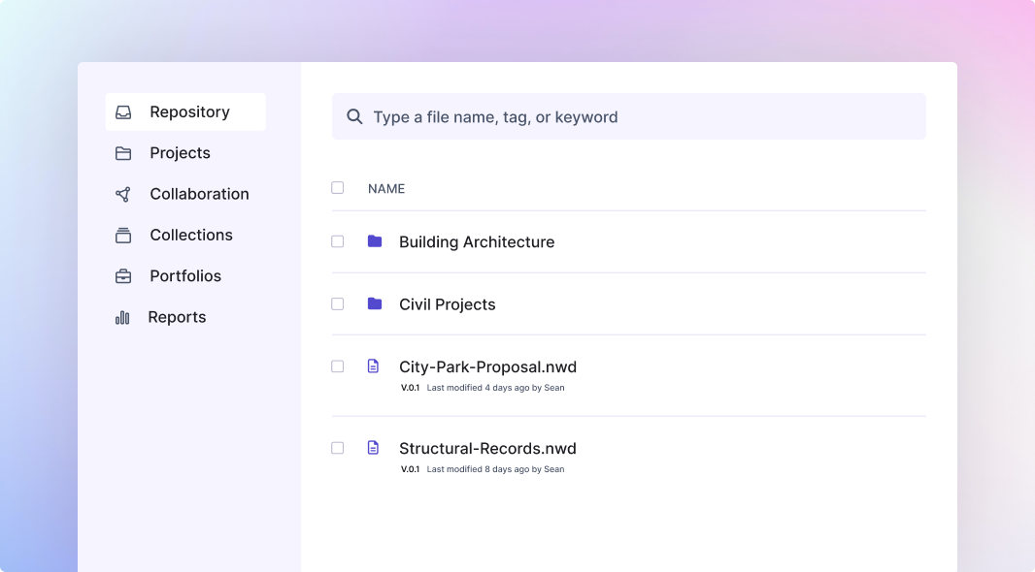
Task: Go to the Portfolios menu item
Action: click(x=185, y=276)
